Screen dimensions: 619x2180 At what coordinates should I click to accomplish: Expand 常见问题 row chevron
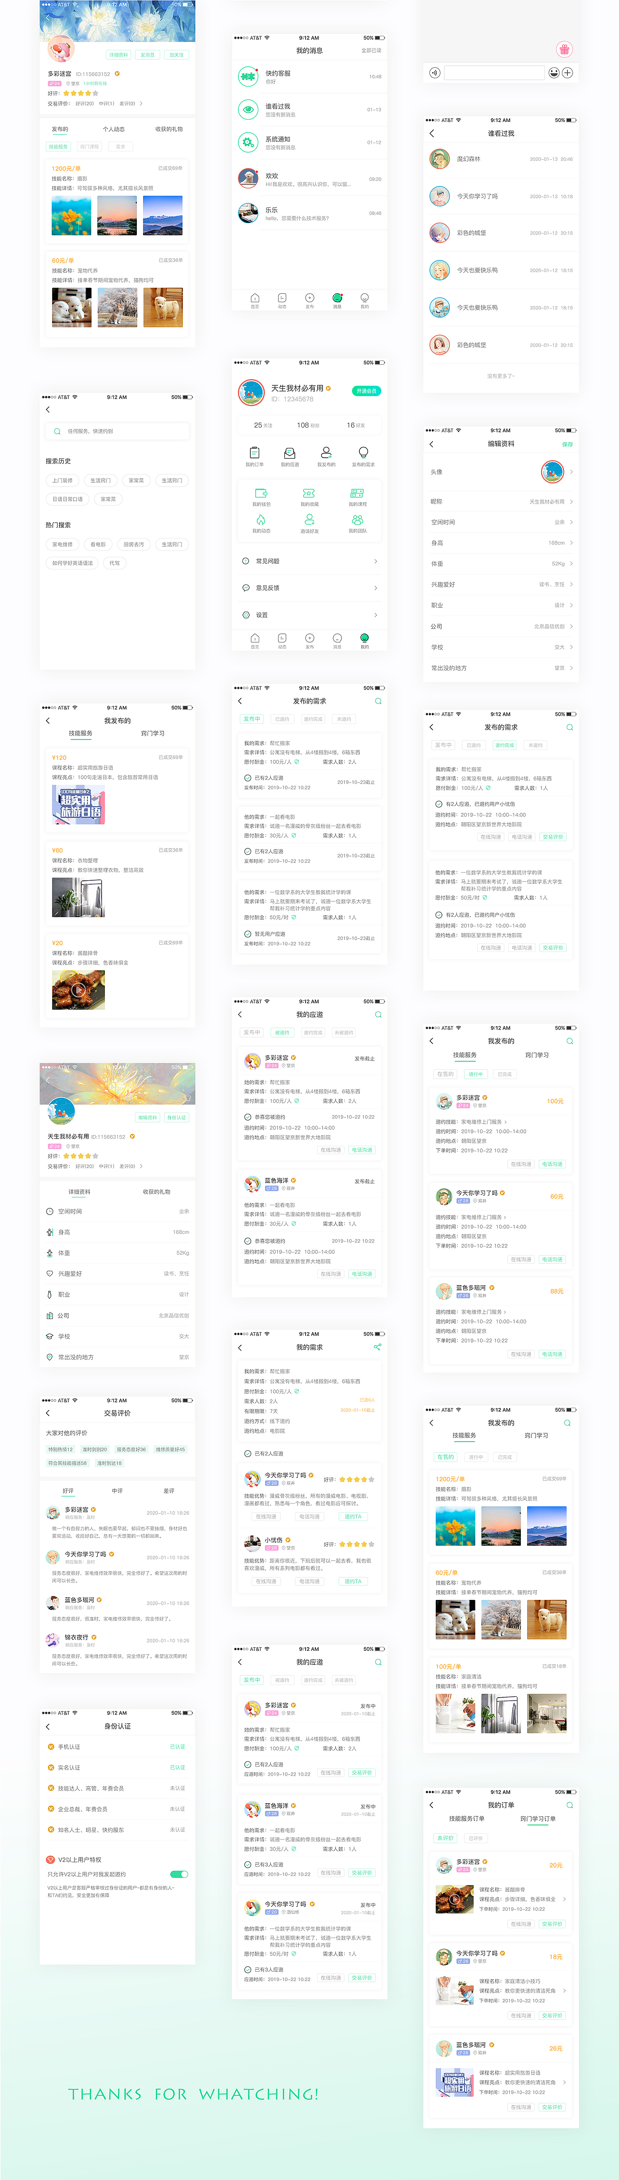click(x=375, y=561)
